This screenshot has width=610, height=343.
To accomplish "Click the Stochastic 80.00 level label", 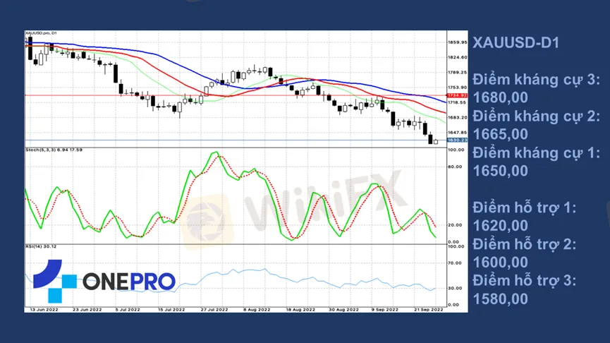I will pyautogui.click(x=456, y=167).
